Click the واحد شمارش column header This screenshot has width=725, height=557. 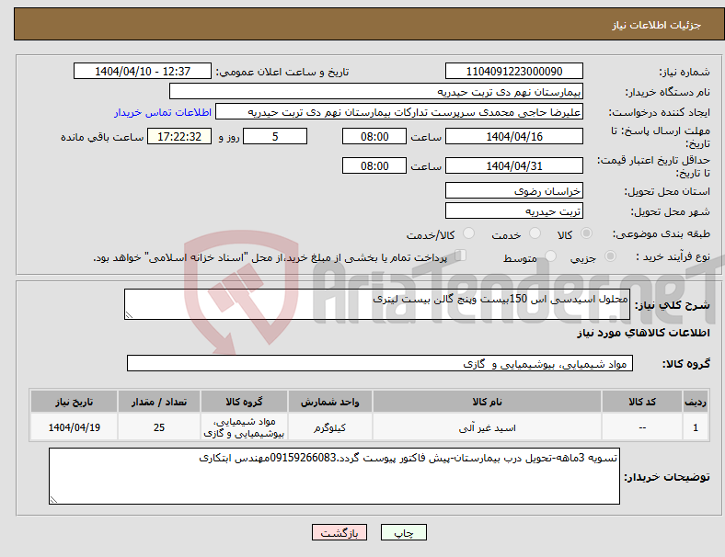click(x=330, y=402)
